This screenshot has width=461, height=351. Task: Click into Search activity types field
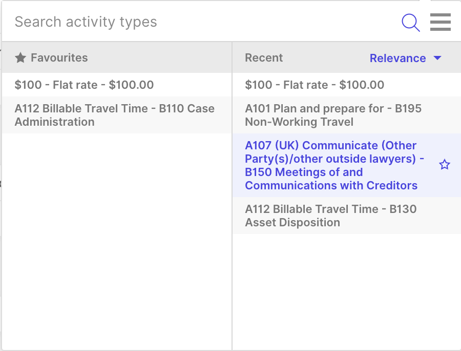point(200,22)
